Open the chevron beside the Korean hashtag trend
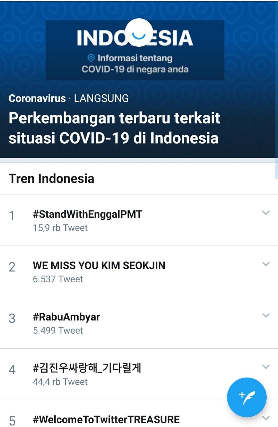 (266, 367)
